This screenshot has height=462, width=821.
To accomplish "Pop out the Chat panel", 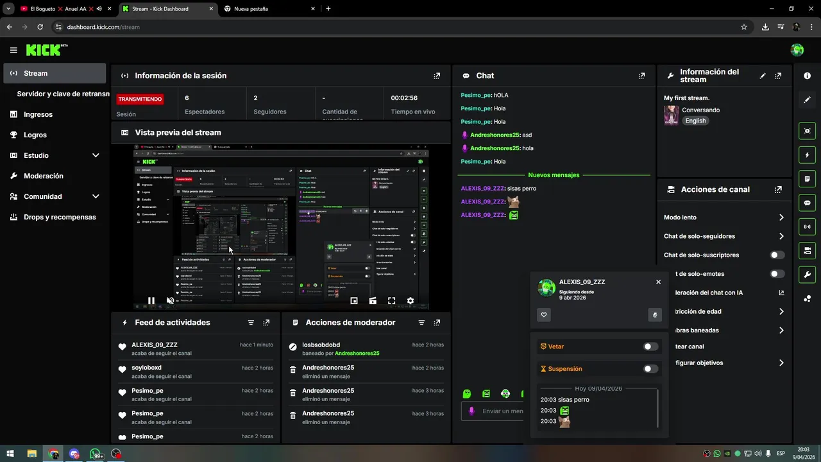I will [641, 76].
